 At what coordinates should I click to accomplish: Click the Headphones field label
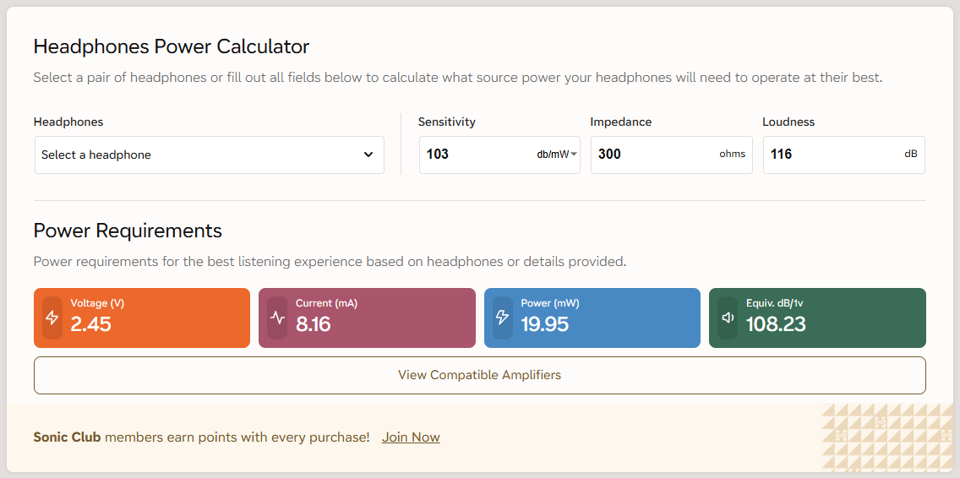coord(68,122)
